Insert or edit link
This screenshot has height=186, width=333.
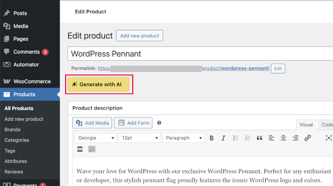(x=308, y=138)
